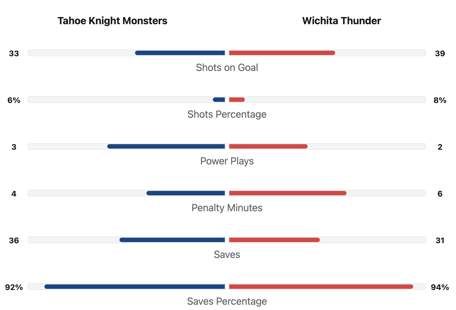The width and height of the screenshot is (456, 310).
Task: Click the blue Saves bar
Action: (x=172, y=240)
